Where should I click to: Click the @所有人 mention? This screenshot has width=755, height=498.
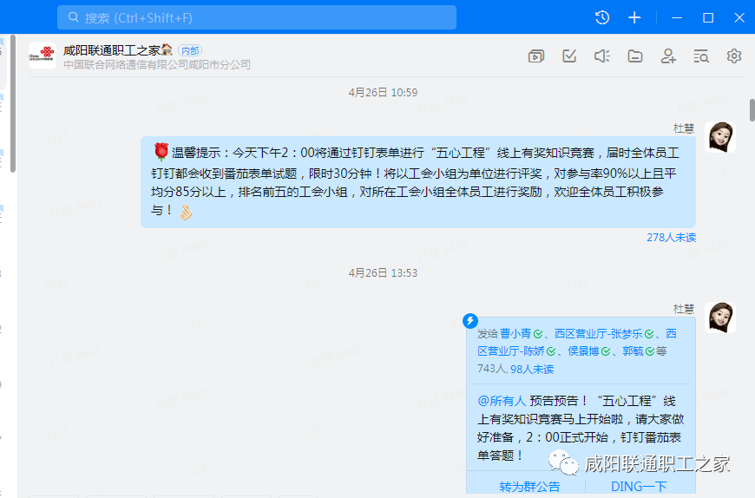click(x=502, y=401)
